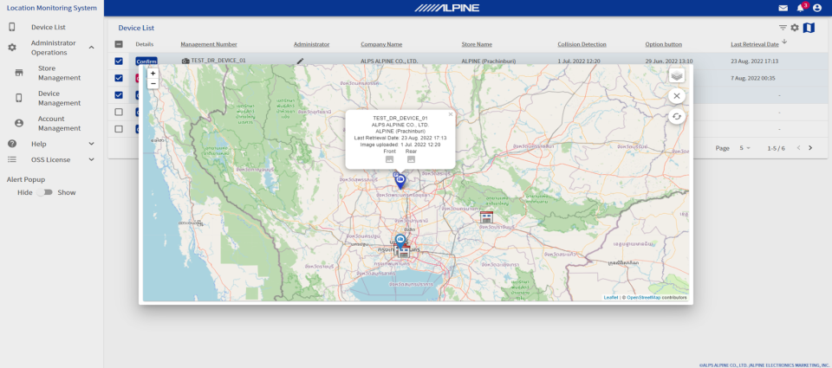Open the rows-per-page dropdown showing 5
Image resolution: width=832 pixels, height=368 pixels.
click(745, 148)
